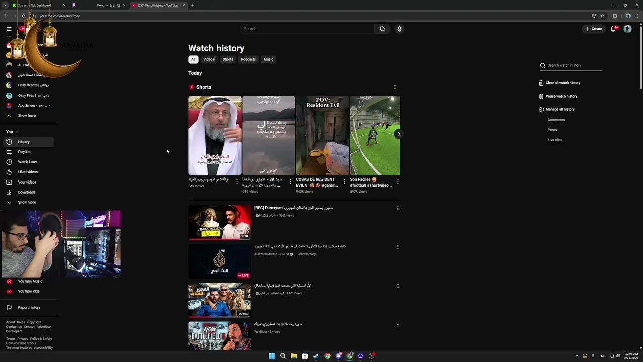Image resolution: width=643 pixels, height=362 pixels.
Task: Open three-dot menu for AlJazeera live video
Action: tap(398, 247)
